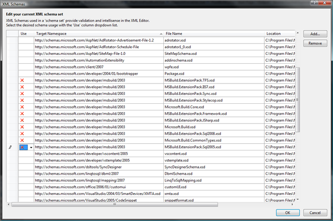Click the red X for MSBuild.ExtensionPack.Sync.xsd

point(22,93)
